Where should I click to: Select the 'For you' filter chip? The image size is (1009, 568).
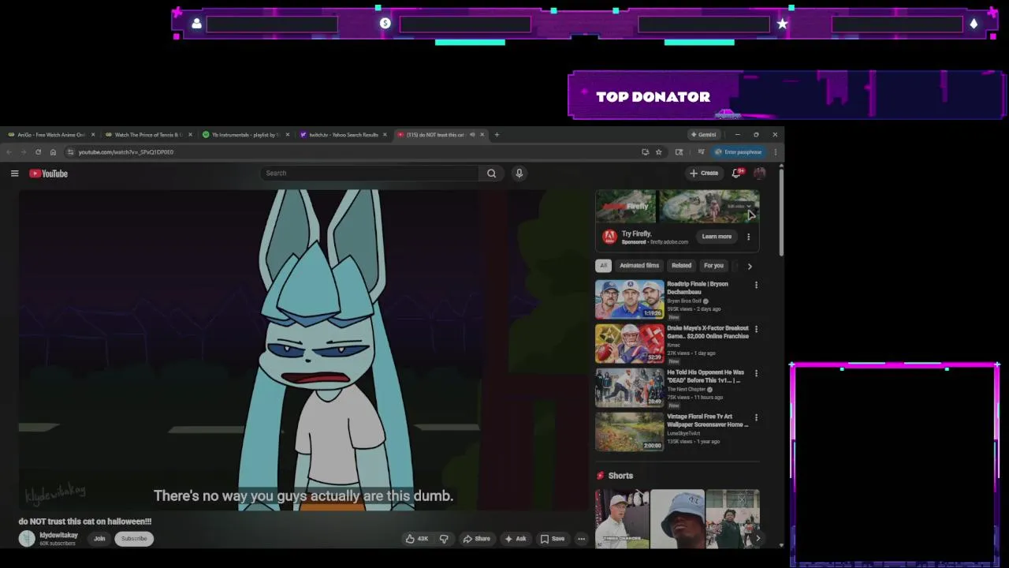click(x=713, y=266)
